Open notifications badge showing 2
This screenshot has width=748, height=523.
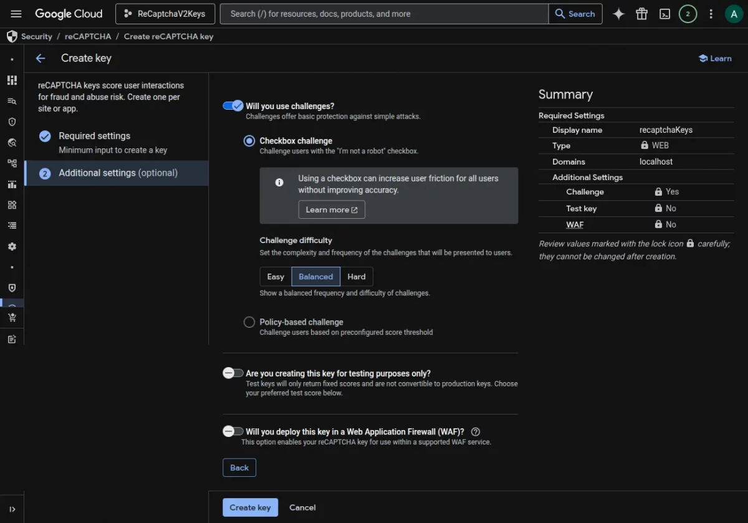click(688, 14)
